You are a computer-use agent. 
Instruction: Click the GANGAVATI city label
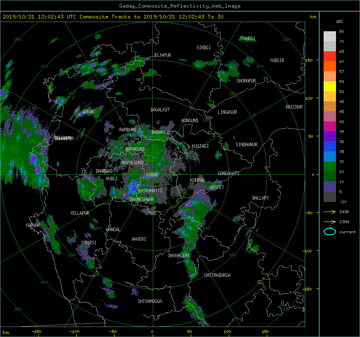(x=228, y=174)
